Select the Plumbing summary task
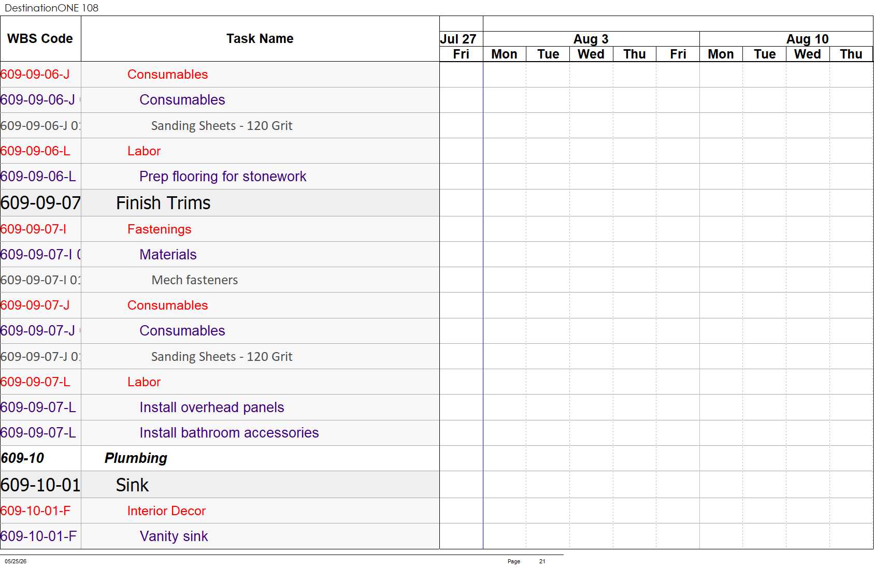Image resolution: width=874 pixels, height=568 pixels. point(136,458)
